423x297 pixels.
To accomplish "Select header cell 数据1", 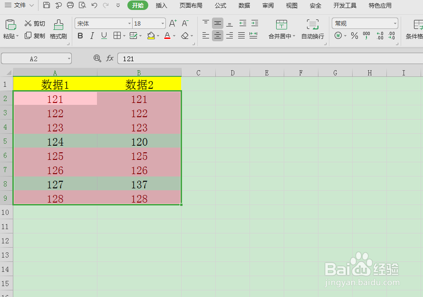I will [55, 84].
